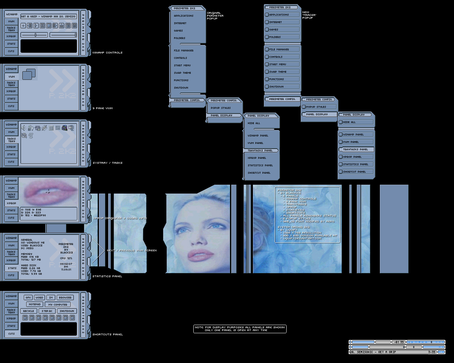
Task: Select Controls in the Tracer popup
Action: [282, 57]
